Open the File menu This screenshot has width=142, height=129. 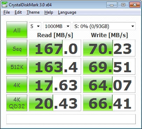7,12
